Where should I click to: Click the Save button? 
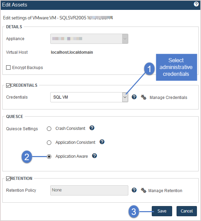tap(162, 211)
